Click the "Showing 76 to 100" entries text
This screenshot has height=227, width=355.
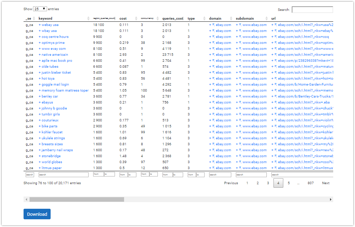[x=52, y=183]
